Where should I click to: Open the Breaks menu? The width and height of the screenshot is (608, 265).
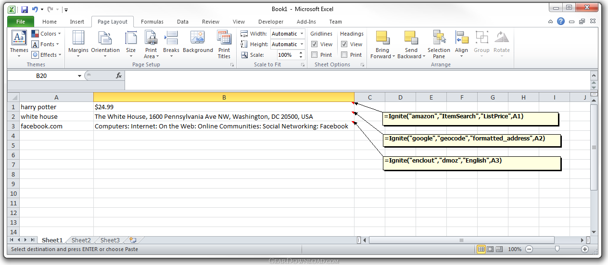171,44
